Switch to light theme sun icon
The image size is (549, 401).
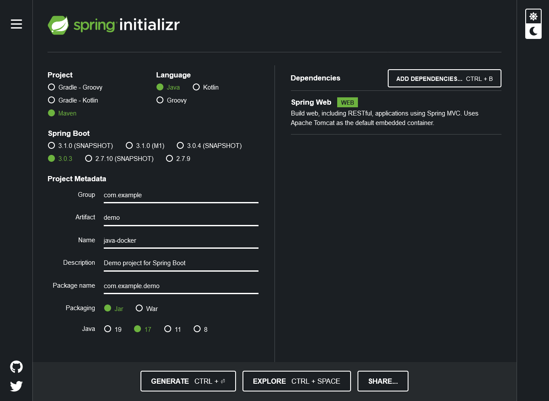tap(533, 16)
